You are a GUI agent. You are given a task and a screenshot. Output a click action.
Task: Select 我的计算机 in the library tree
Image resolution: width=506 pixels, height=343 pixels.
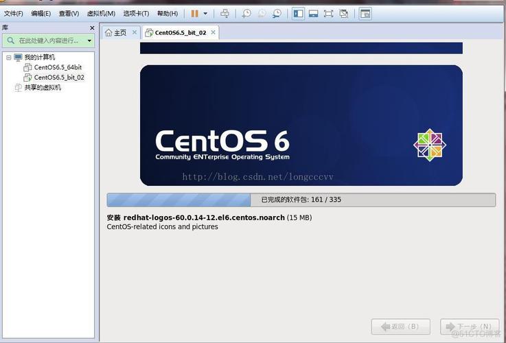pos(40,58)
